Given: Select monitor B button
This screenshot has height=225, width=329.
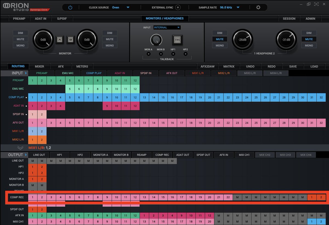Looking at the screenshot, I should coord(71,40).
